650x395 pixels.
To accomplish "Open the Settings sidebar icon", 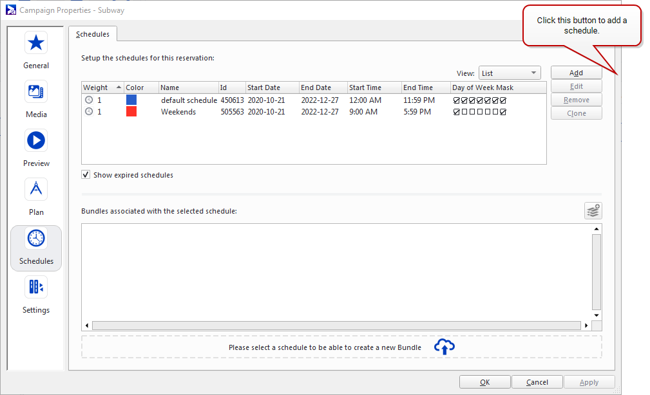I will click(36, 287).
